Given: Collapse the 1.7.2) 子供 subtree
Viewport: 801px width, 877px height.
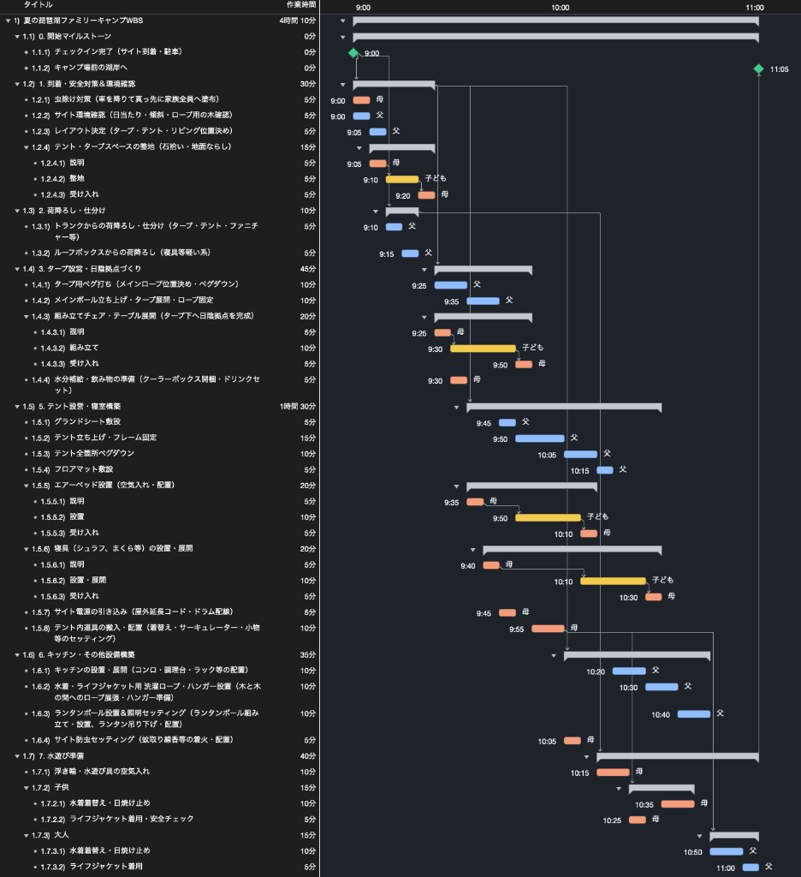Looking at the screenshot, I should click(x=26, y=788).
